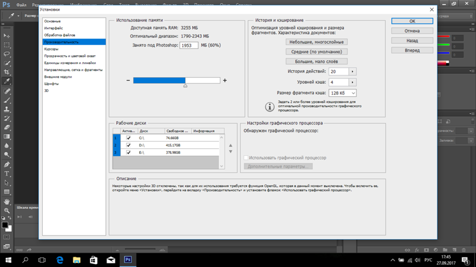Show hidden system tray icons
Screen dimensions: 476x267
tap(393, 260)
